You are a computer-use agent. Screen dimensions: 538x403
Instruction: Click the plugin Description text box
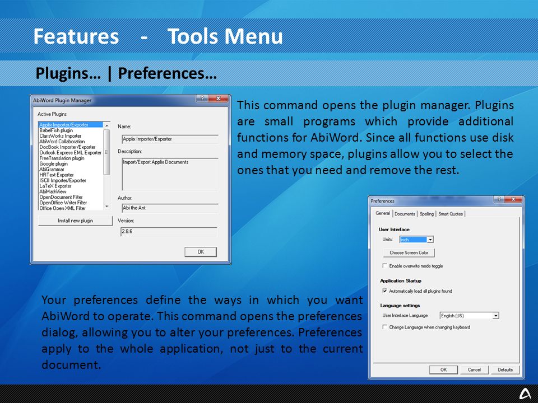click(170, 174)
